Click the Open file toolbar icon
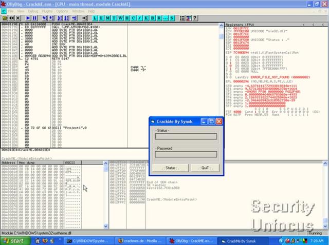This screenshot has height=245, width=329. tap(5, 18)
